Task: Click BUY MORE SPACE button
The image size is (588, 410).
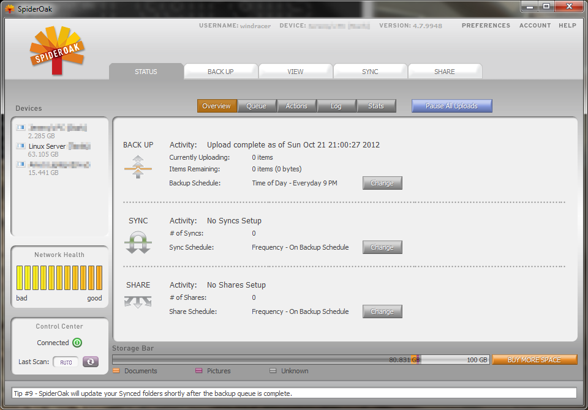Action: click(x=534, y=360)
